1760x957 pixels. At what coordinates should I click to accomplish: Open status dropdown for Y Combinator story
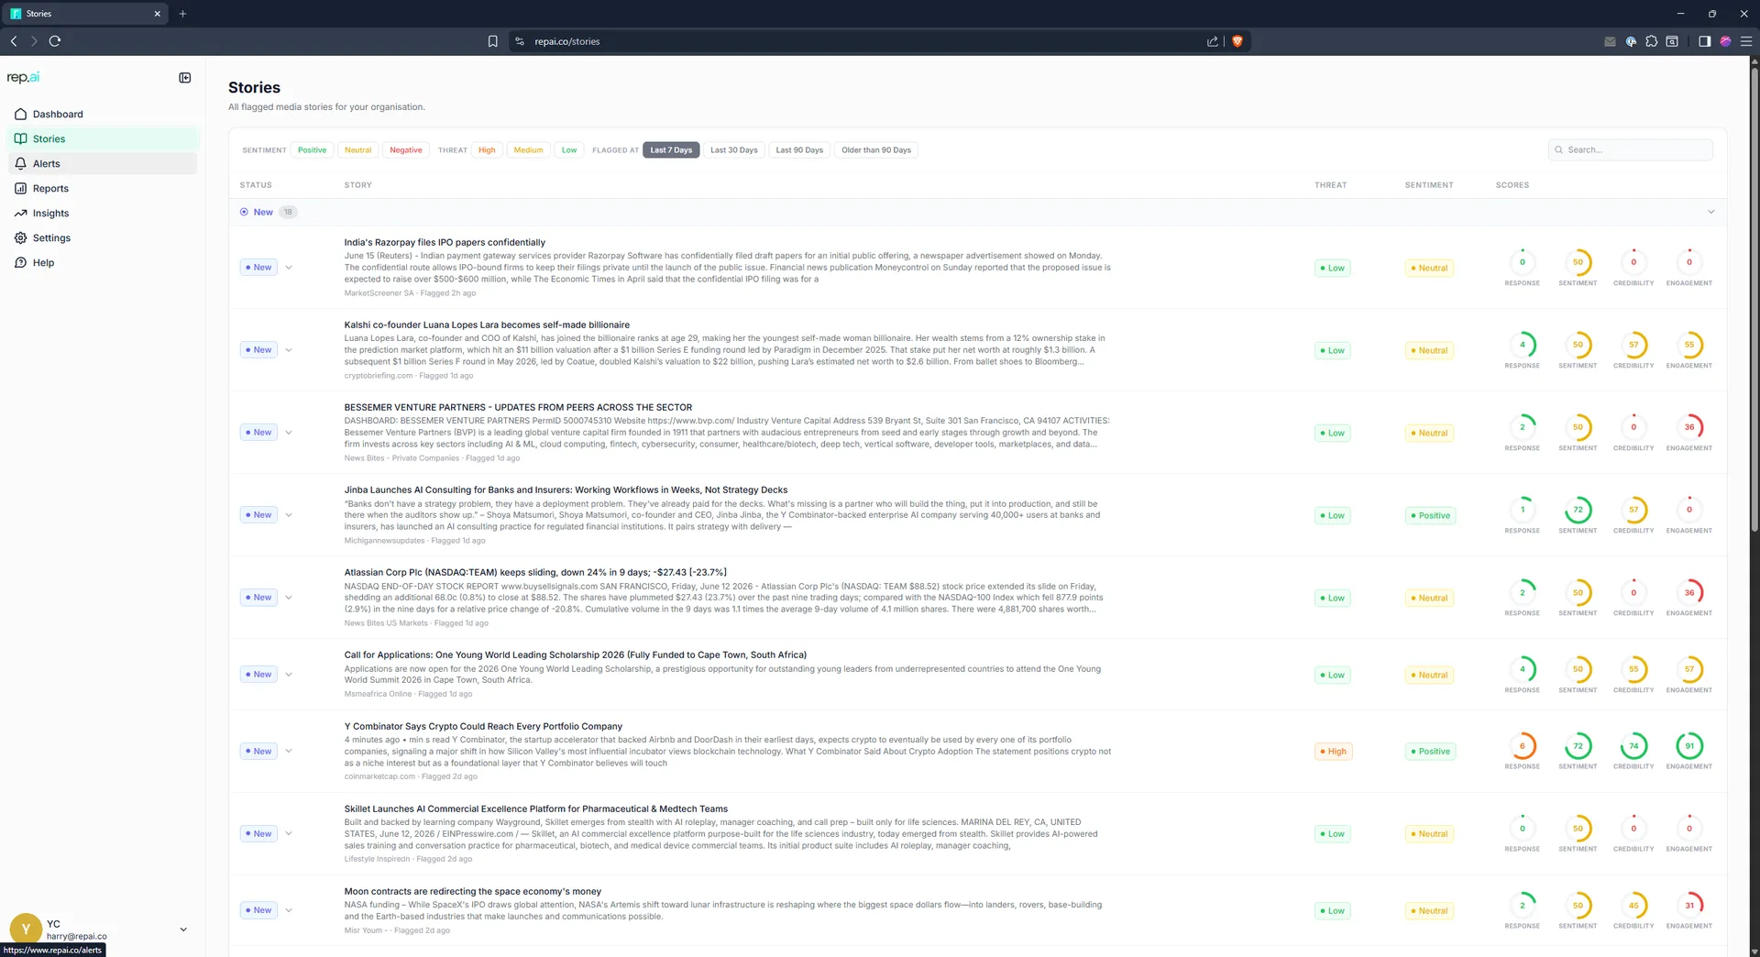coord(289,752)
